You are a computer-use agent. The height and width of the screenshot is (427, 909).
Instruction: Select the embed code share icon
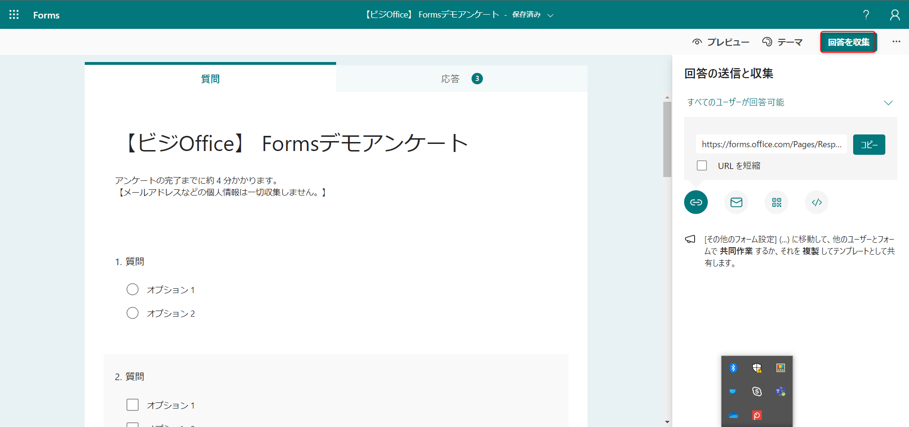817,202
